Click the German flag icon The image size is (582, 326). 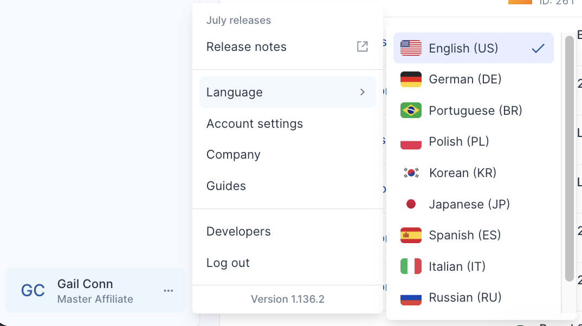[x=411, y=79]
